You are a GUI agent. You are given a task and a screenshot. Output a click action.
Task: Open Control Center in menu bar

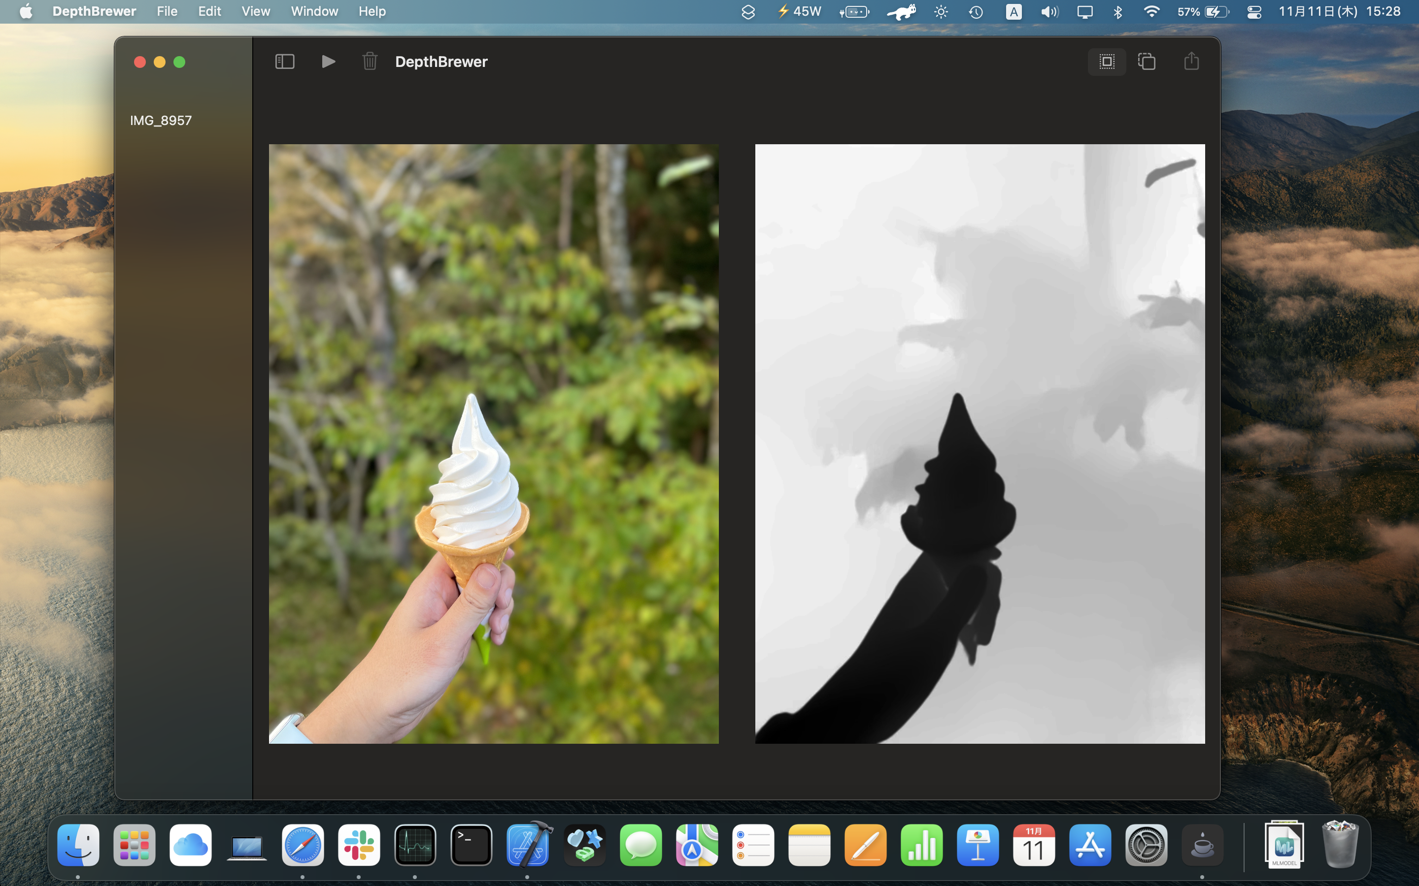tap(1253, 12)
